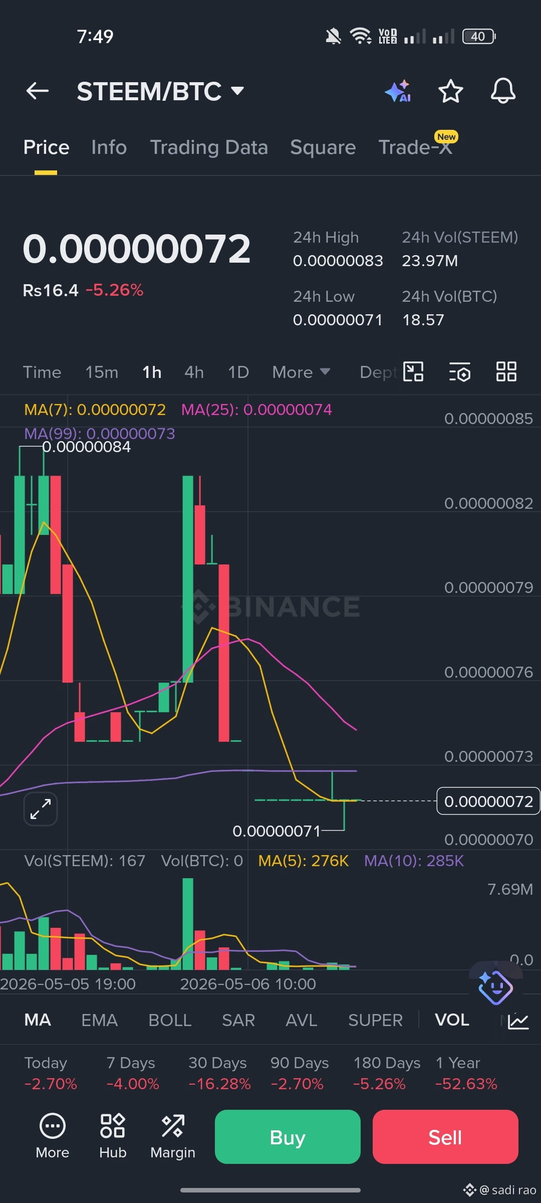Tap the green Buy button
Image resolution: width=541 pixels, height=1203 pixels.
pos(288,1137)
